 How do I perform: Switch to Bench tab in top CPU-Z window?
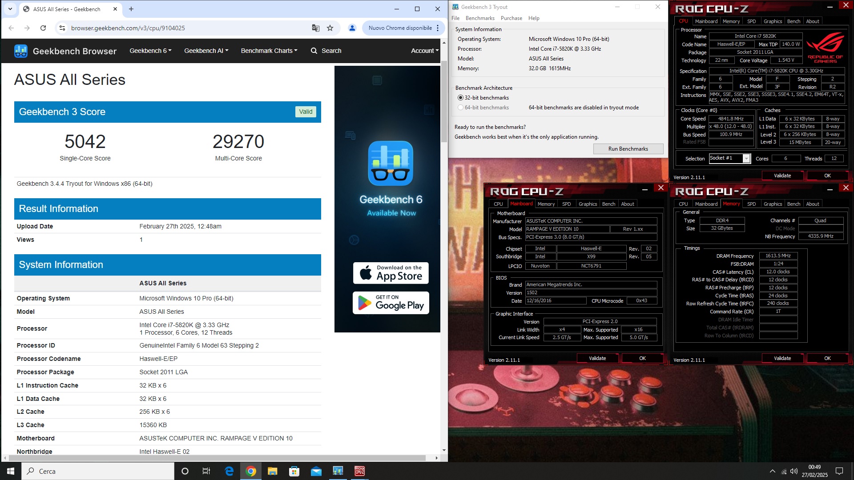point(794,21)
